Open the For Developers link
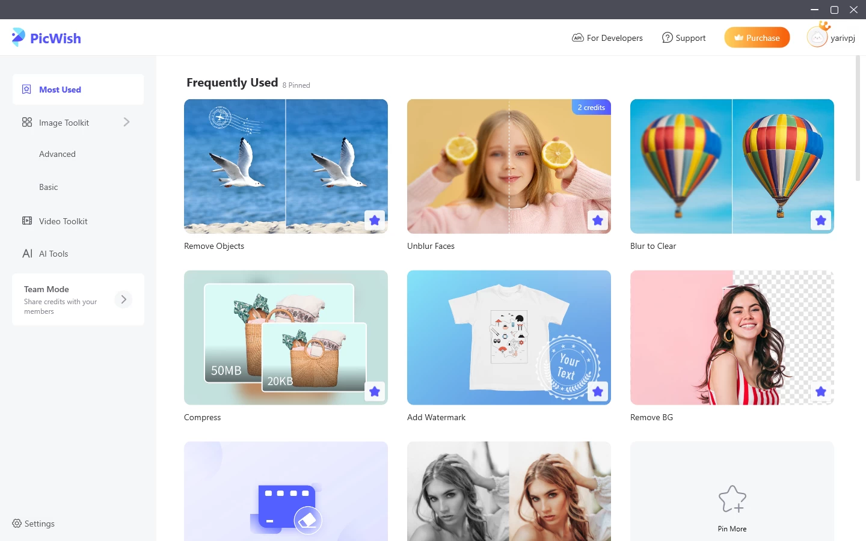The width and height of the screenshot is (866, 541). [x=607, y=38]
